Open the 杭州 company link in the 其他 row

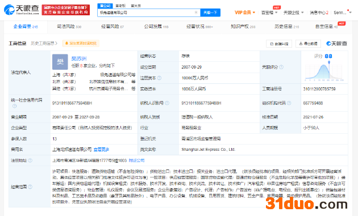click(x=109, y=88)
